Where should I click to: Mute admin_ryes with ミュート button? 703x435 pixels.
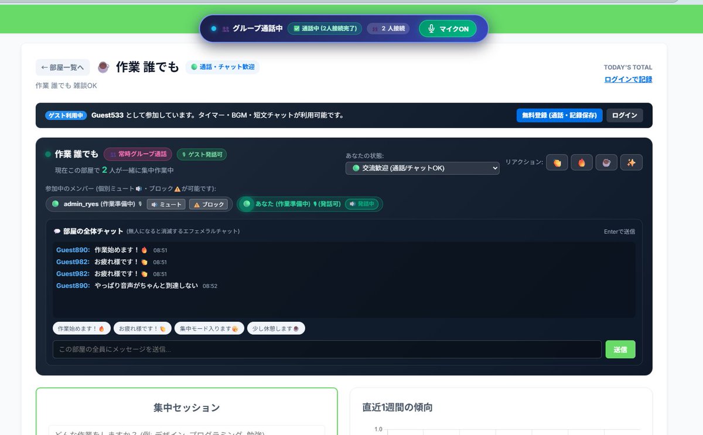tap(166, 205)
